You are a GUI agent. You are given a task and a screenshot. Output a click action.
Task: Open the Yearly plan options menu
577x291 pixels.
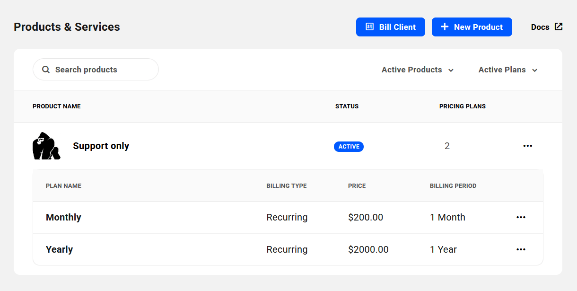pyautogui.click(x=521, y=249)
